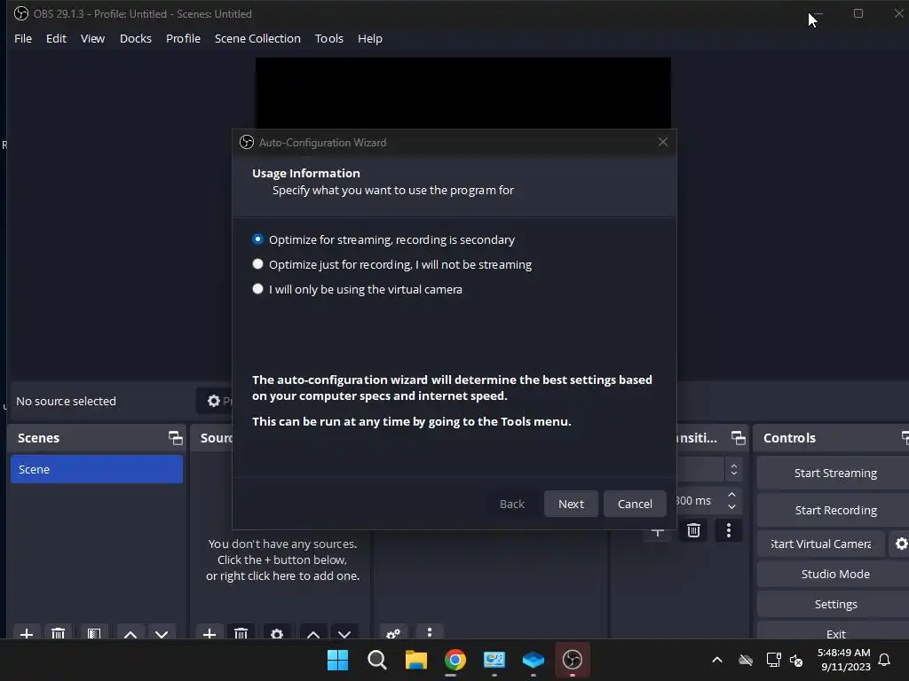Remove selected scene with the trash icon
The height and width of the screenshot is (681, 909).
[58, 633]
